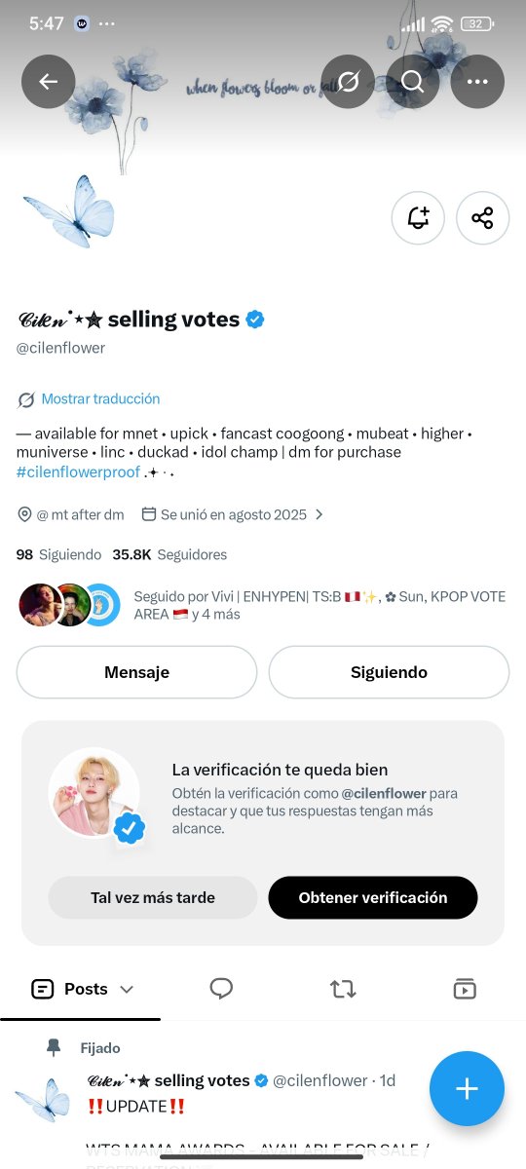526x1169 pixels.
Task: View the 35.8K Seguidores list
Action: pyautogui.click(x=169, y=554)
